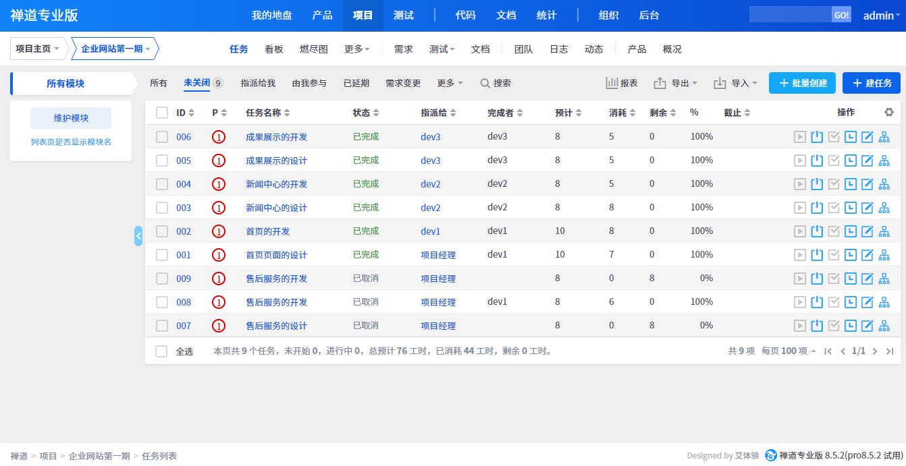
Task: Sort the table by the ID column
Action: coord(186,113)
